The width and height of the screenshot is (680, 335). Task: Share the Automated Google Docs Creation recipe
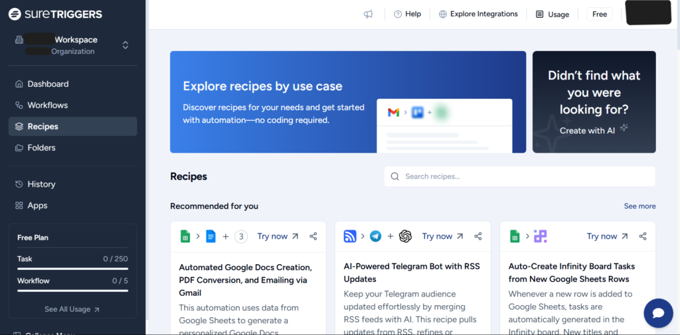[x=313, y=236]
